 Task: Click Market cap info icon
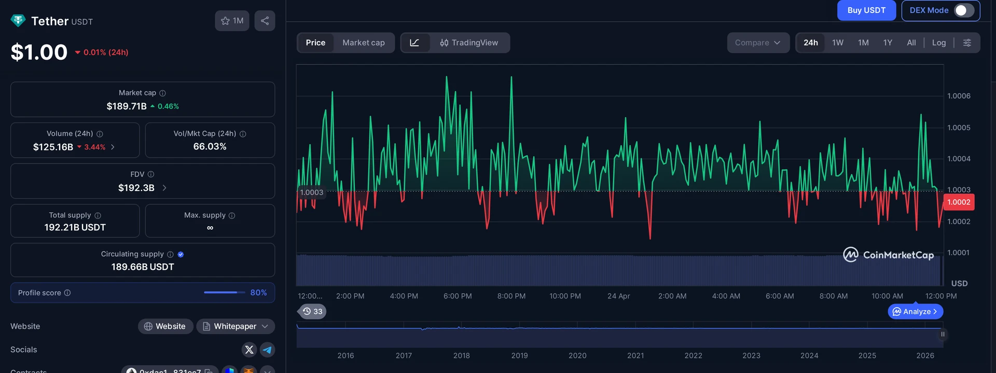coord(162,93)
